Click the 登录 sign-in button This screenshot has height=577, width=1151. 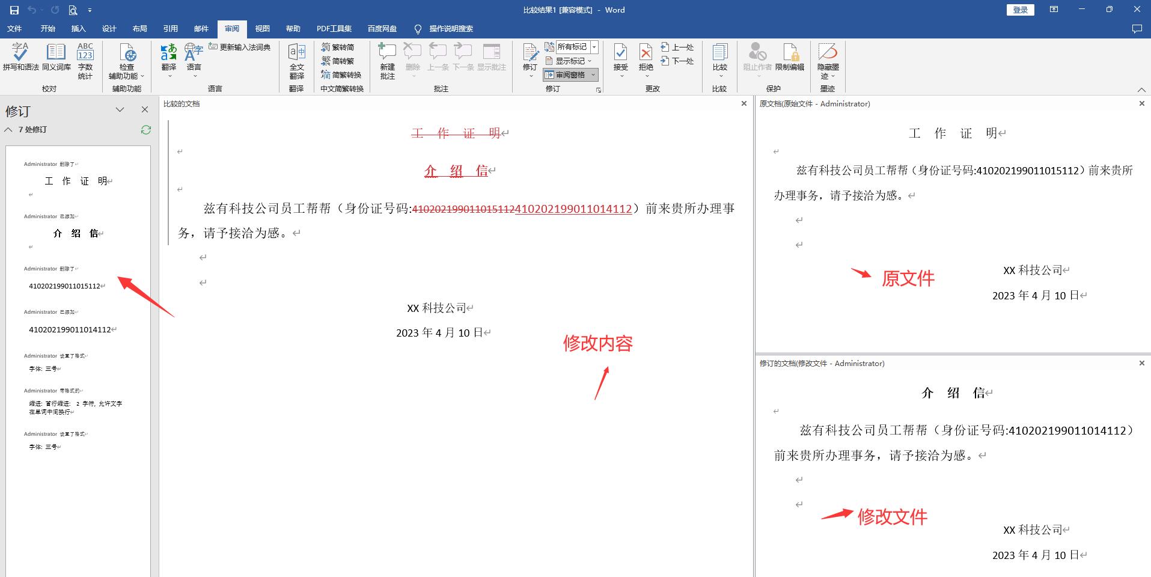pos(1020,10)
